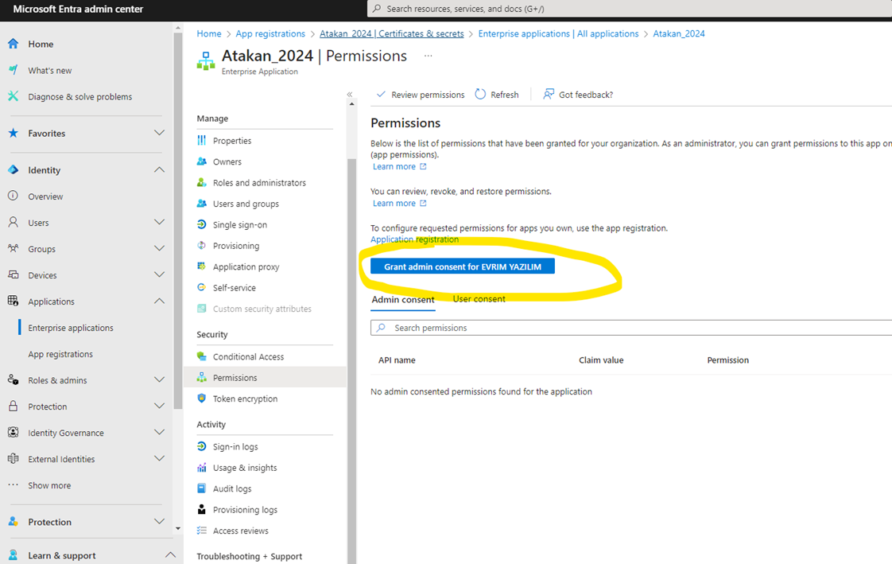The height and width of the screenshot is (564, 892).
Task: Click the External Identities icon
Action: coord(13,459)
